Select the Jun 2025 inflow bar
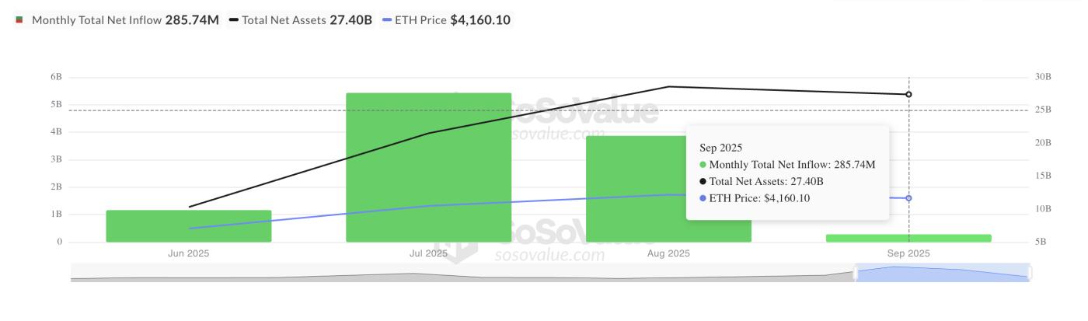 (x=189, y=225)
